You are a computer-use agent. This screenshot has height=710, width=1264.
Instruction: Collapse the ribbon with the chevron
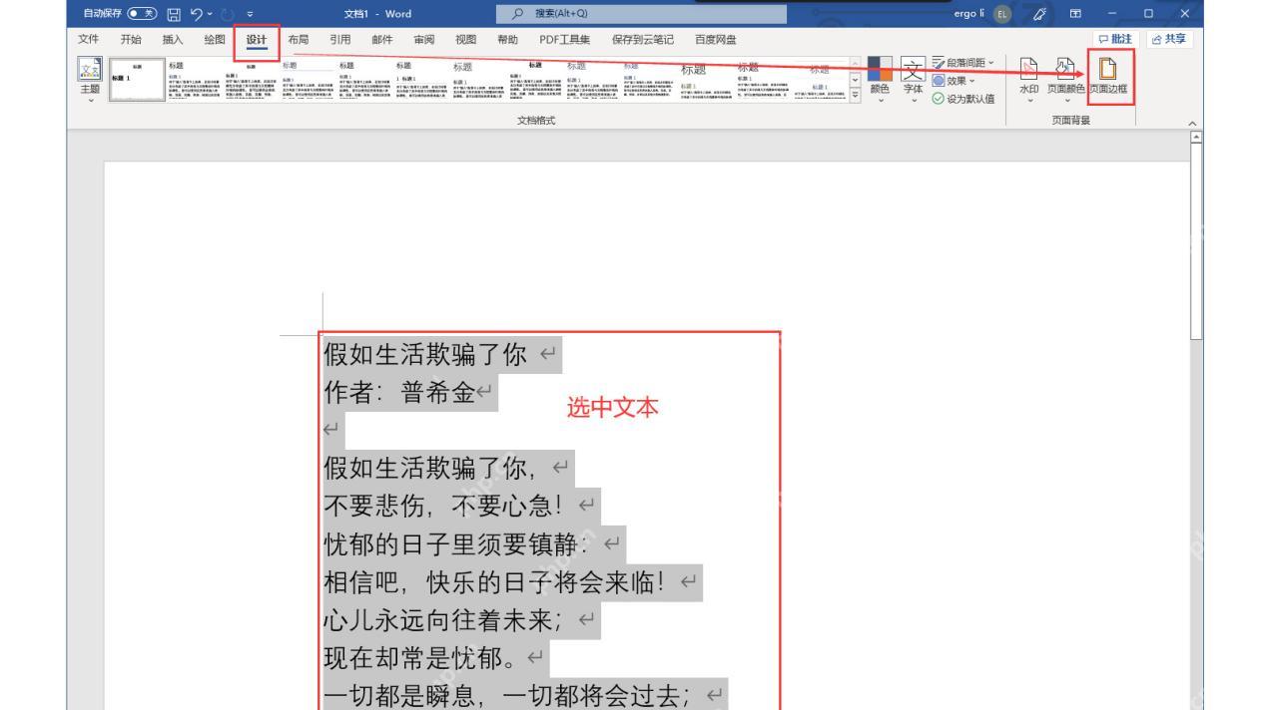(x=1190, y=122)
